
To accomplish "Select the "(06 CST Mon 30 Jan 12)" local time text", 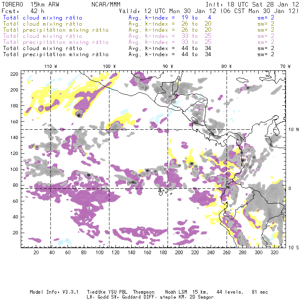I will tap(259, 11).
